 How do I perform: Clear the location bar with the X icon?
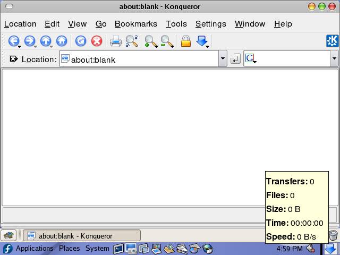point(13,59)
